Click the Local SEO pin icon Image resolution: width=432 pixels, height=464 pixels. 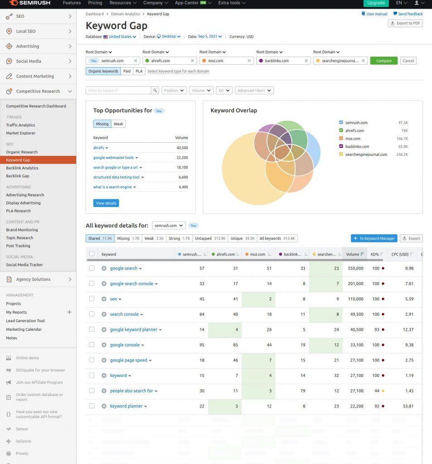pyautogui.click(x=9, y=31)
